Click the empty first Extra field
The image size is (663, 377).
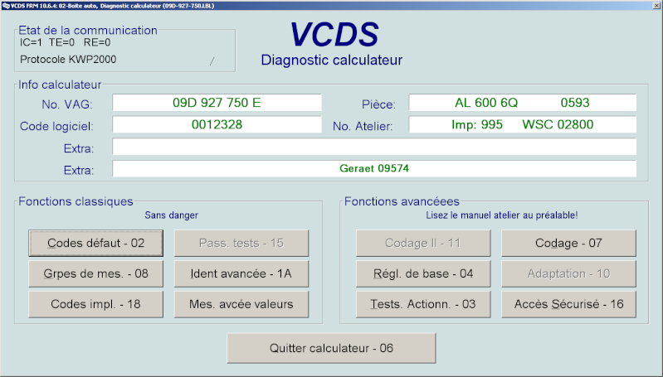pos(374,147)
